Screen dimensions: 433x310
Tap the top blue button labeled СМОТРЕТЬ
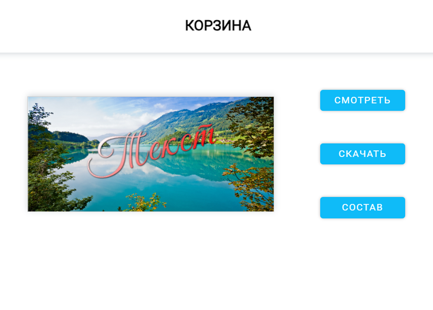[362, 100]
